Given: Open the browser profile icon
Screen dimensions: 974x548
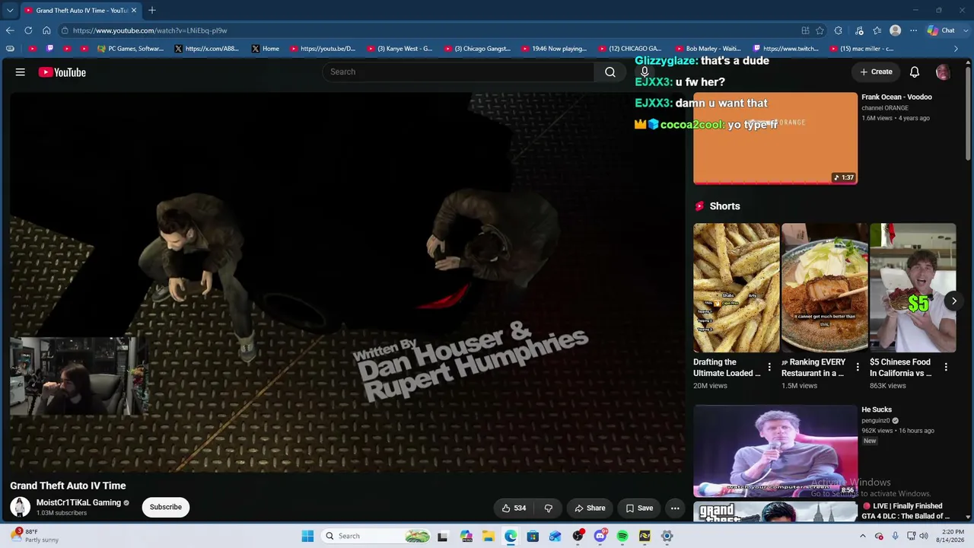Looking at the screenshot, I should (896, 30).
